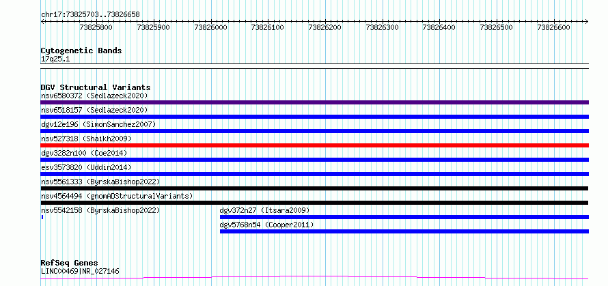608x286 pixels.
Task: Open the nsv6518157 (Sedlazeck2020) label
Action: (94, 110)
